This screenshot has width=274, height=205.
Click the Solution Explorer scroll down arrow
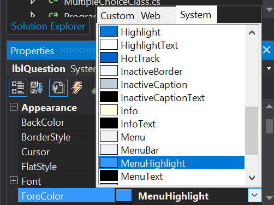[x=269, y=9]
